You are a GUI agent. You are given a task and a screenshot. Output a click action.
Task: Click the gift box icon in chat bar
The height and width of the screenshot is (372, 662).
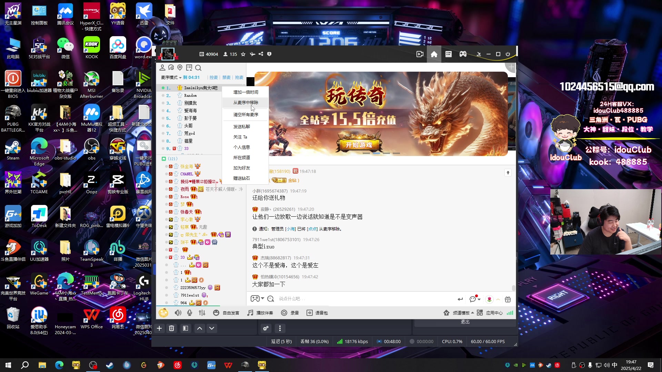[x=508, y=299]
